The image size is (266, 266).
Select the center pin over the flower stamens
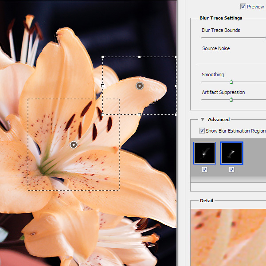point(74,145)
